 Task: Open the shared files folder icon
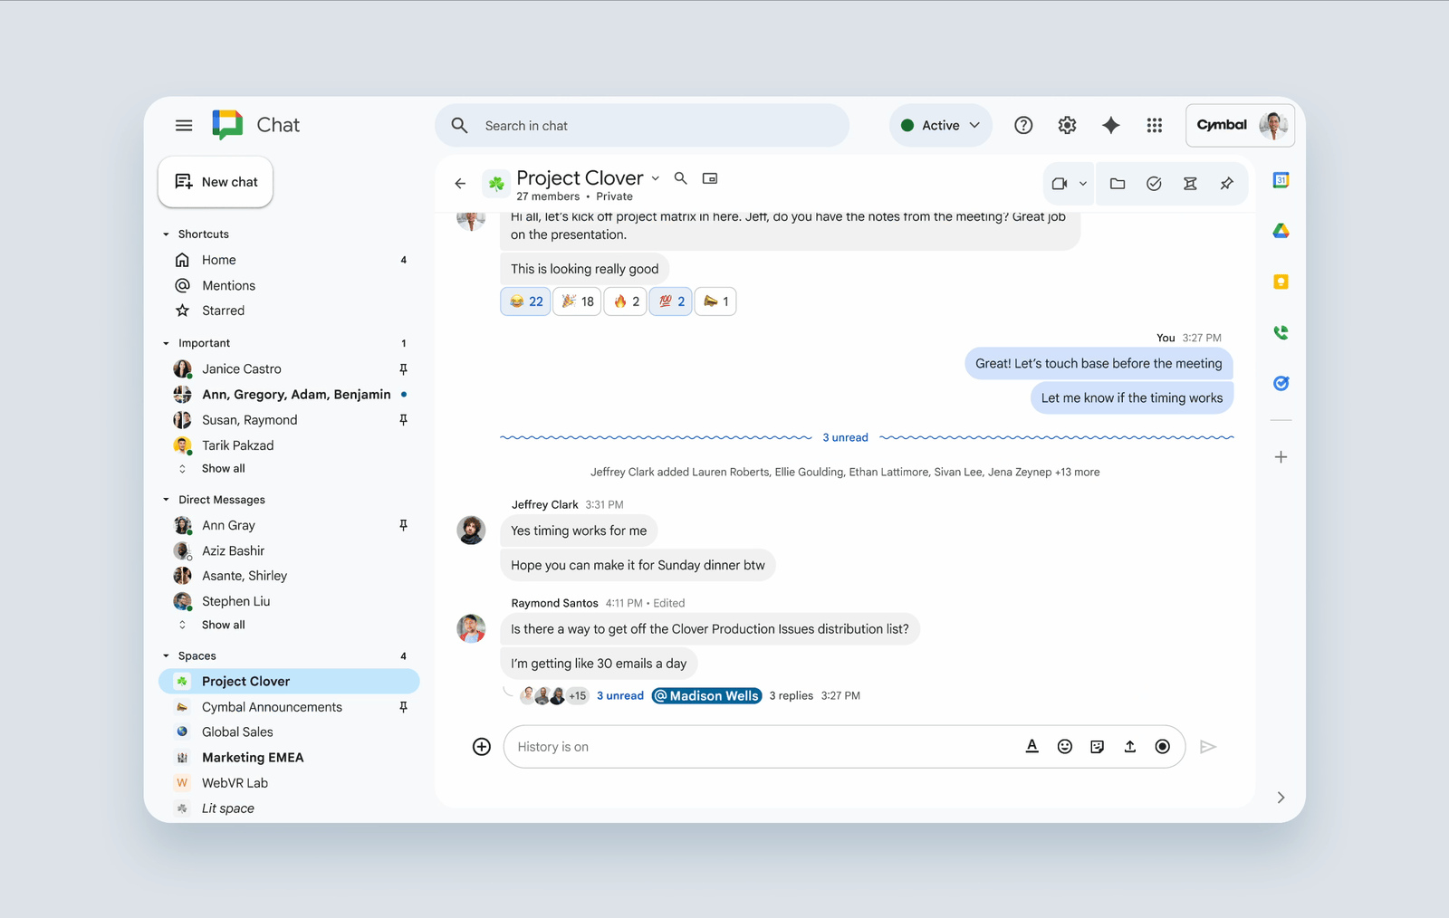pos(1118,184)
